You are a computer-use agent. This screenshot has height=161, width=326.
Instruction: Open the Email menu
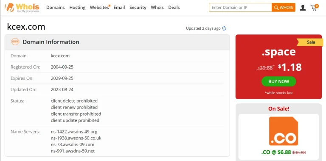[119, 8]
